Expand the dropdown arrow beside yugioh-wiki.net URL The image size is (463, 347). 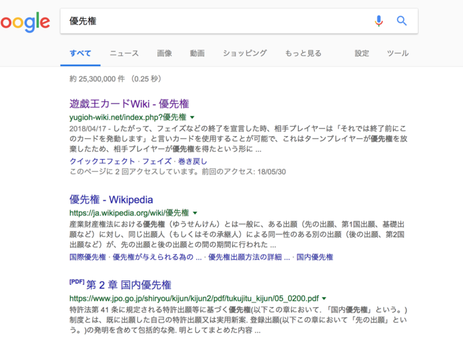click(192, 117)
